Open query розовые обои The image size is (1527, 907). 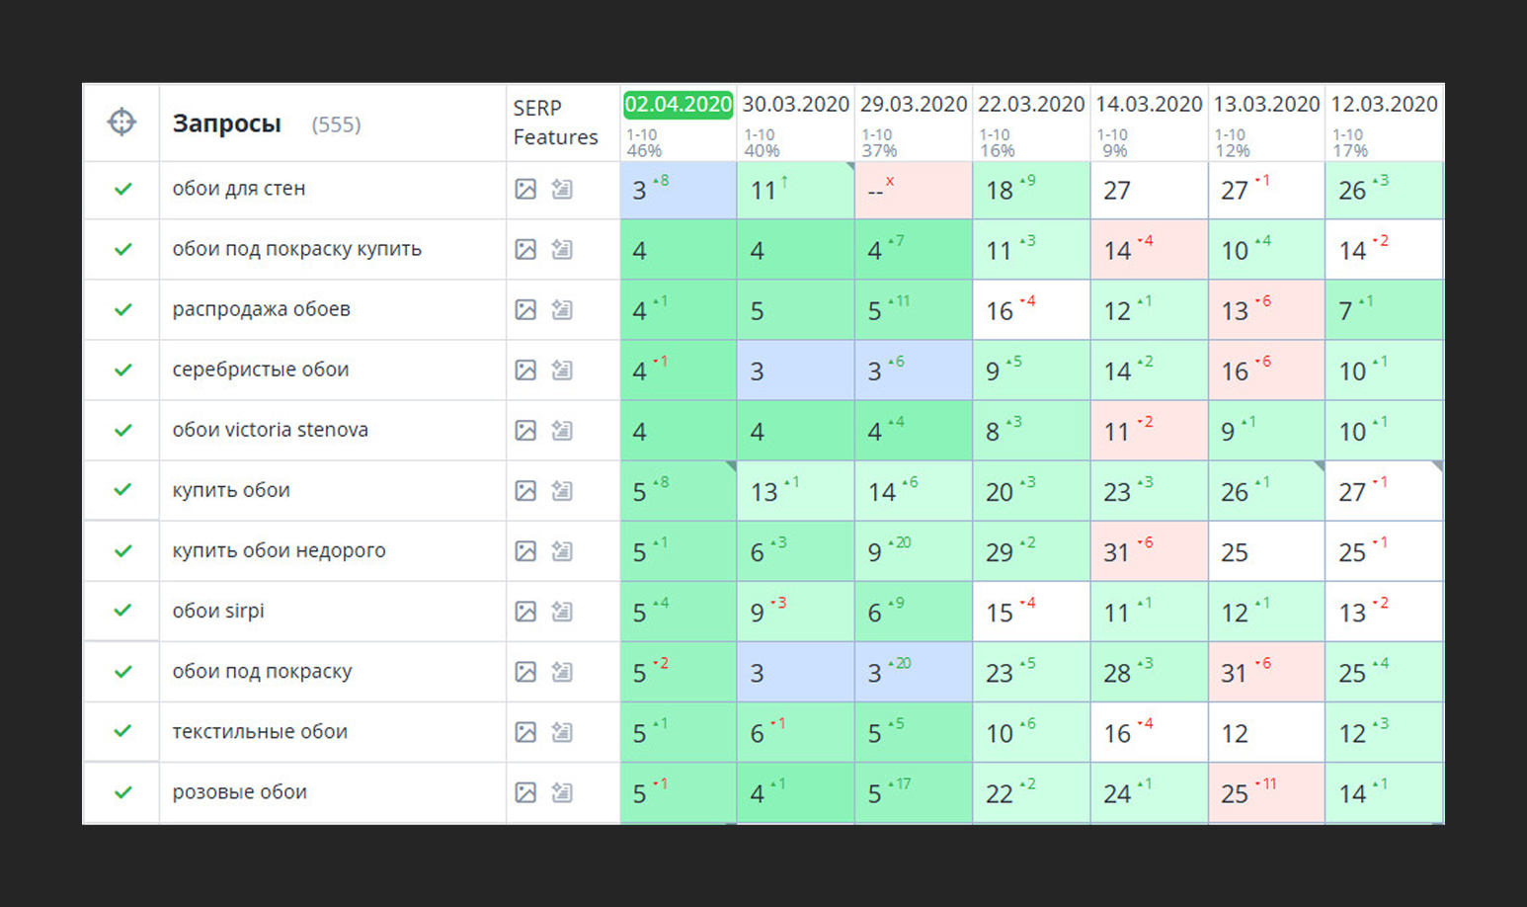pyautogui.click(x=239, y=791)
